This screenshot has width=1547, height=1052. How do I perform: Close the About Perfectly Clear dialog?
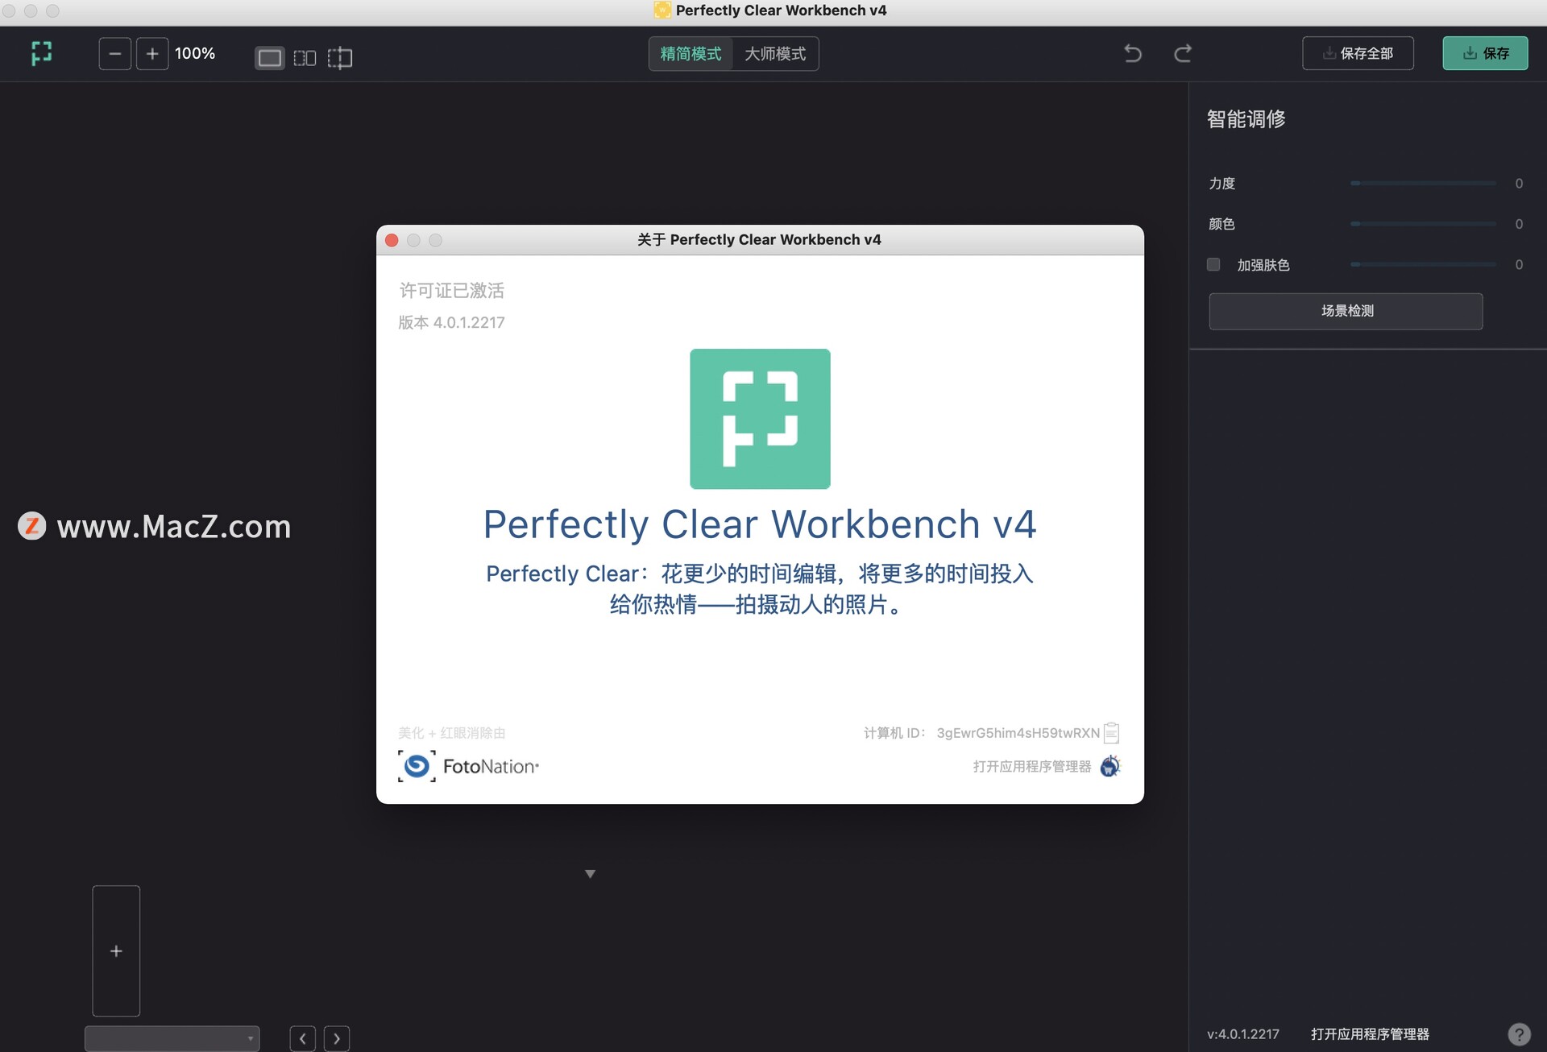[x=392, y=240]
